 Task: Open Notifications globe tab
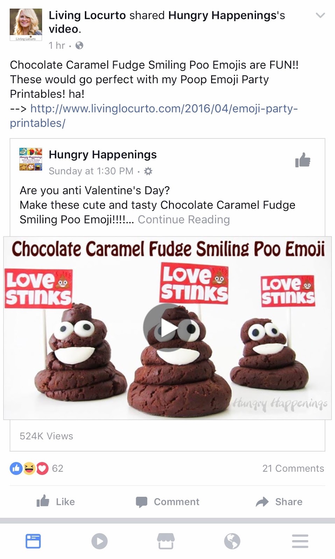pyautogui.click(x=232, y=541)
